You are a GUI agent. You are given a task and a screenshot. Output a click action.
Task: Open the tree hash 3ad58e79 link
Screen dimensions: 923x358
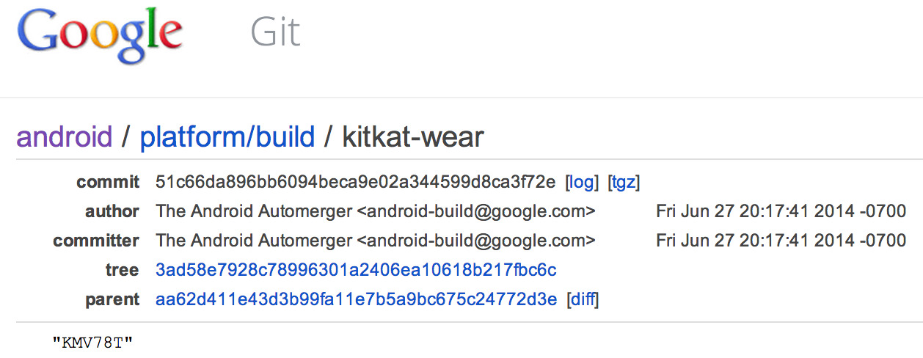[356, 270]
